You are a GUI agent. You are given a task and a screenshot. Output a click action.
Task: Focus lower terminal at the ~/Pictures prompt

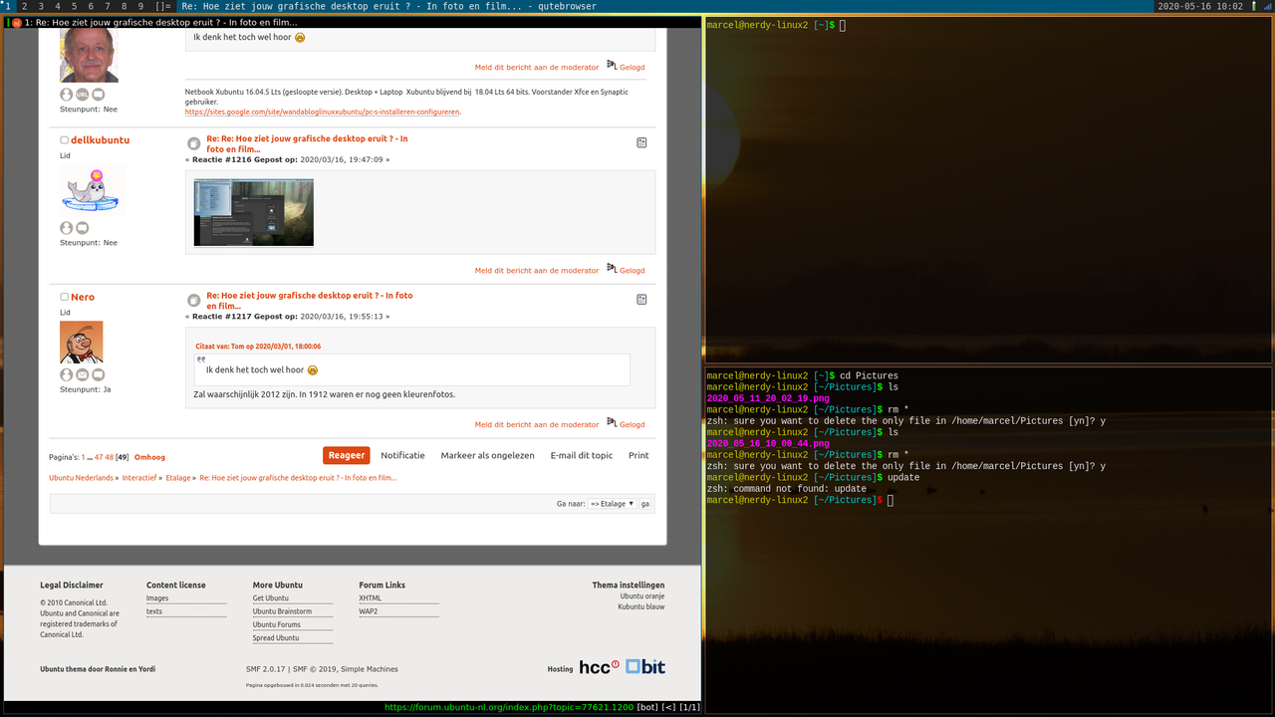click(890, 500)
